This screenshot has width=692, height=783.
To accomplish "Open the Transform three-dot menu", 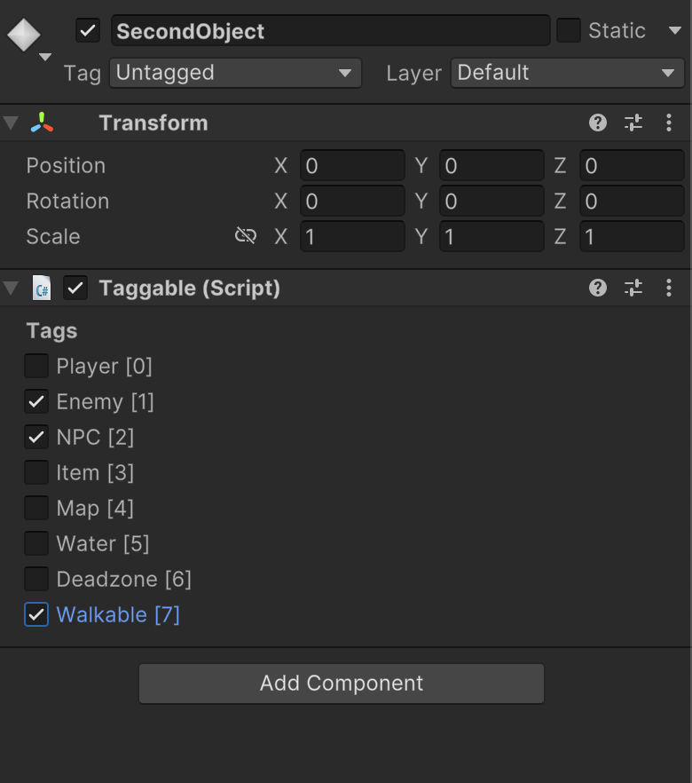I will (x=668, y=123).
